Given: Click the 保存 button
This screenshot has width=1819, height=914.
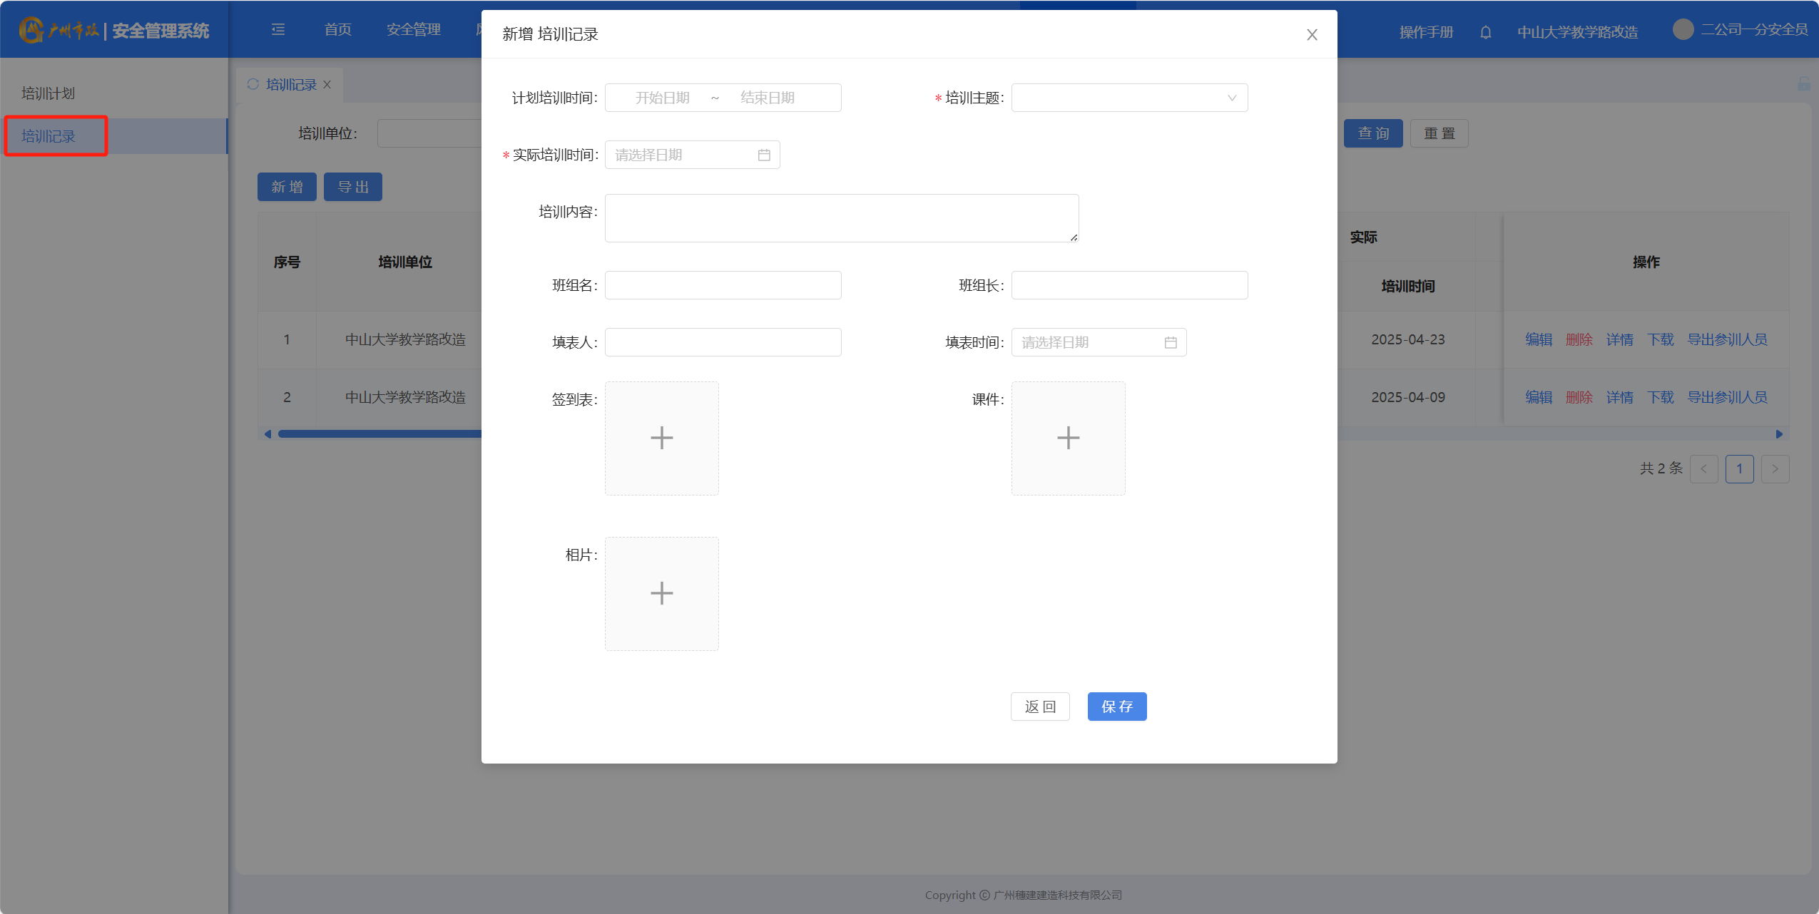Looking at the screenshot, I should [1116, 707].
